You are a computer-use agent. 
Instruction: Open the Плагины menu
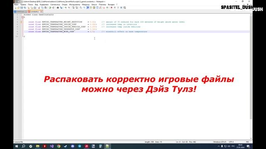pos(103,5)
